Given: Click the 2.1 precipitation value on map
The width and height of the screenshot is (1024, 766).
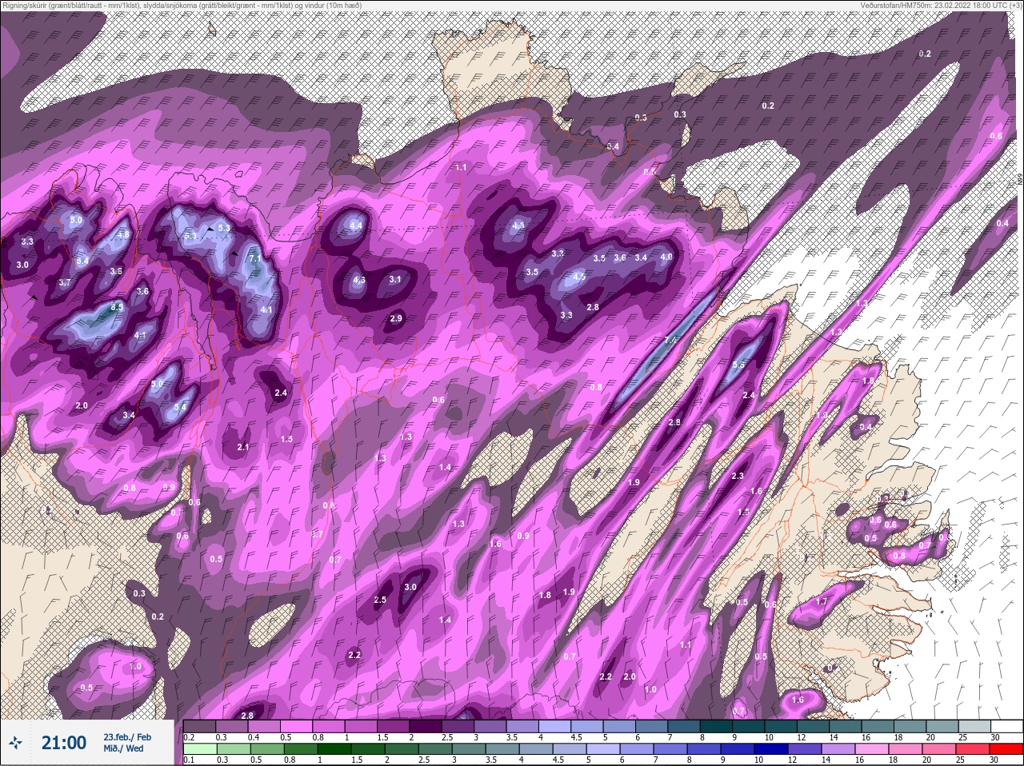Looking at the screenshot, I should point(243,447).
